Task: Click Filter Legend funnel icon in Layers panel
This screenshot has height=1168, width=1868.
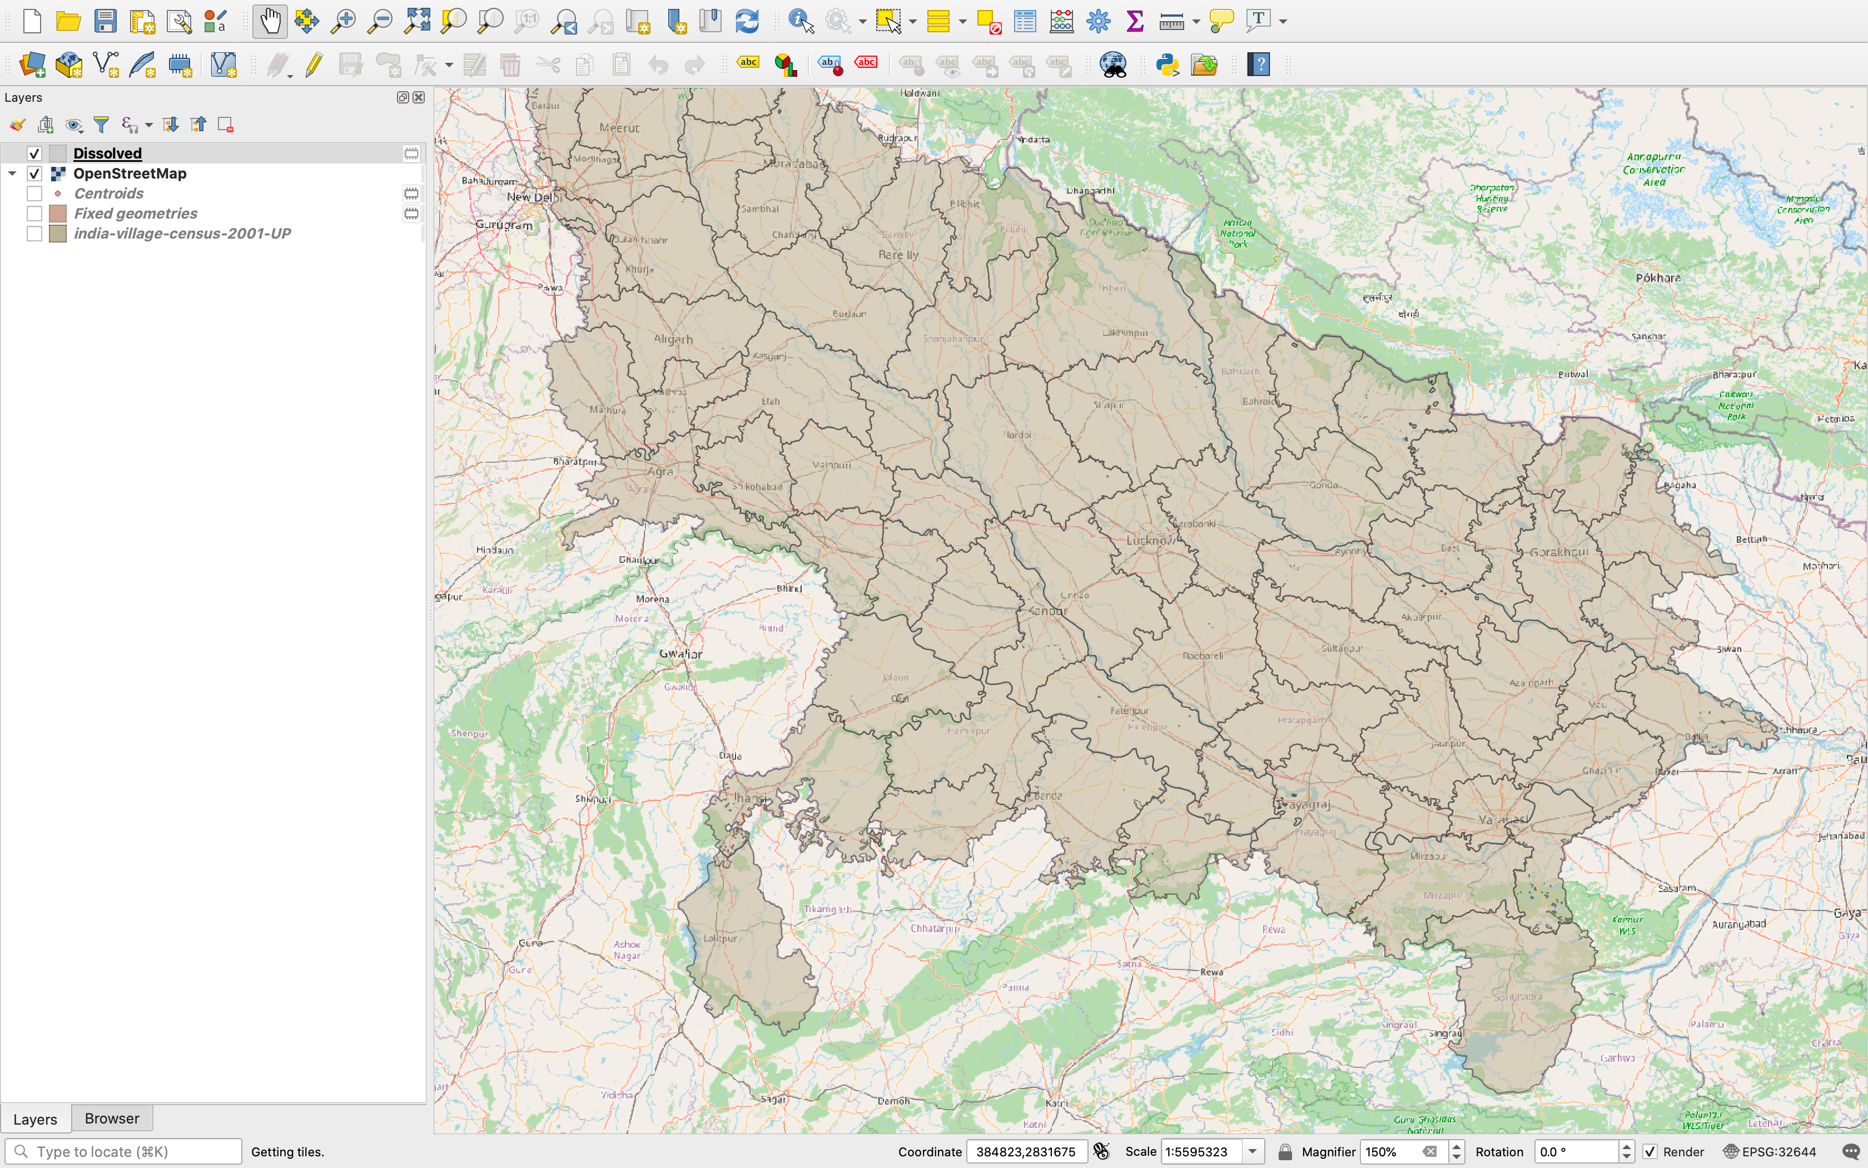Action: pyautogui.click(x=101, y=125)
